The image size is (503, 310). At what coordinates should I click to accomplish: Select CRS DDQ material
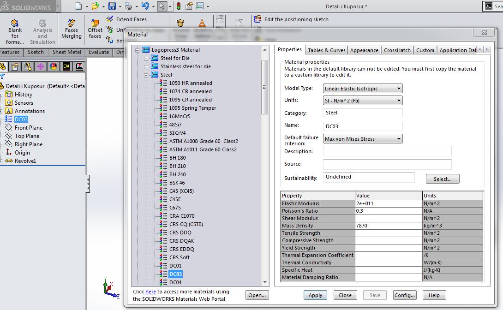click(180, 232)
